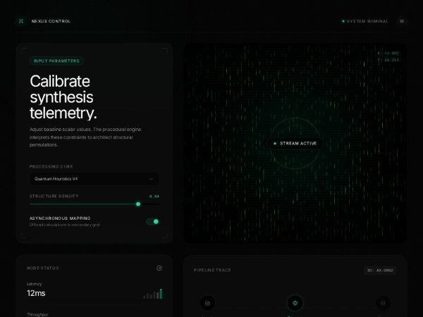Expand Quantum Heuristics V4 chevron arrow

[150, 179]
